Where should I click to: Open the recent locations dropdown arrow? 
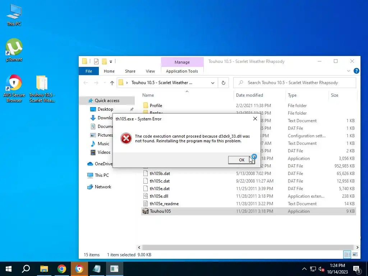[x=105, y=83]
